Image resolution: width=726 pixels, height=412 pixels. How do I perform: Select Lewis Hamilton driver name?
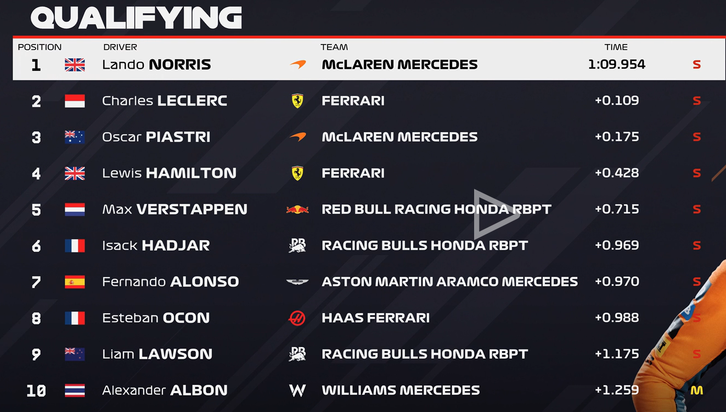[x=169, y=173]
